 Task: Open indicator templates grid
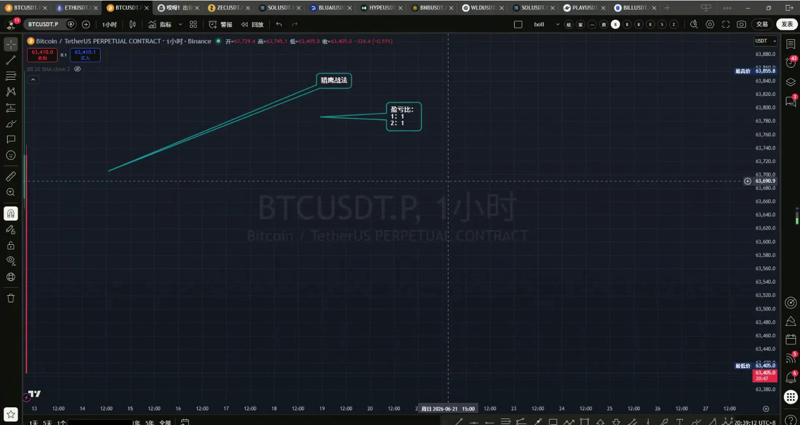[x=193, y=24]
